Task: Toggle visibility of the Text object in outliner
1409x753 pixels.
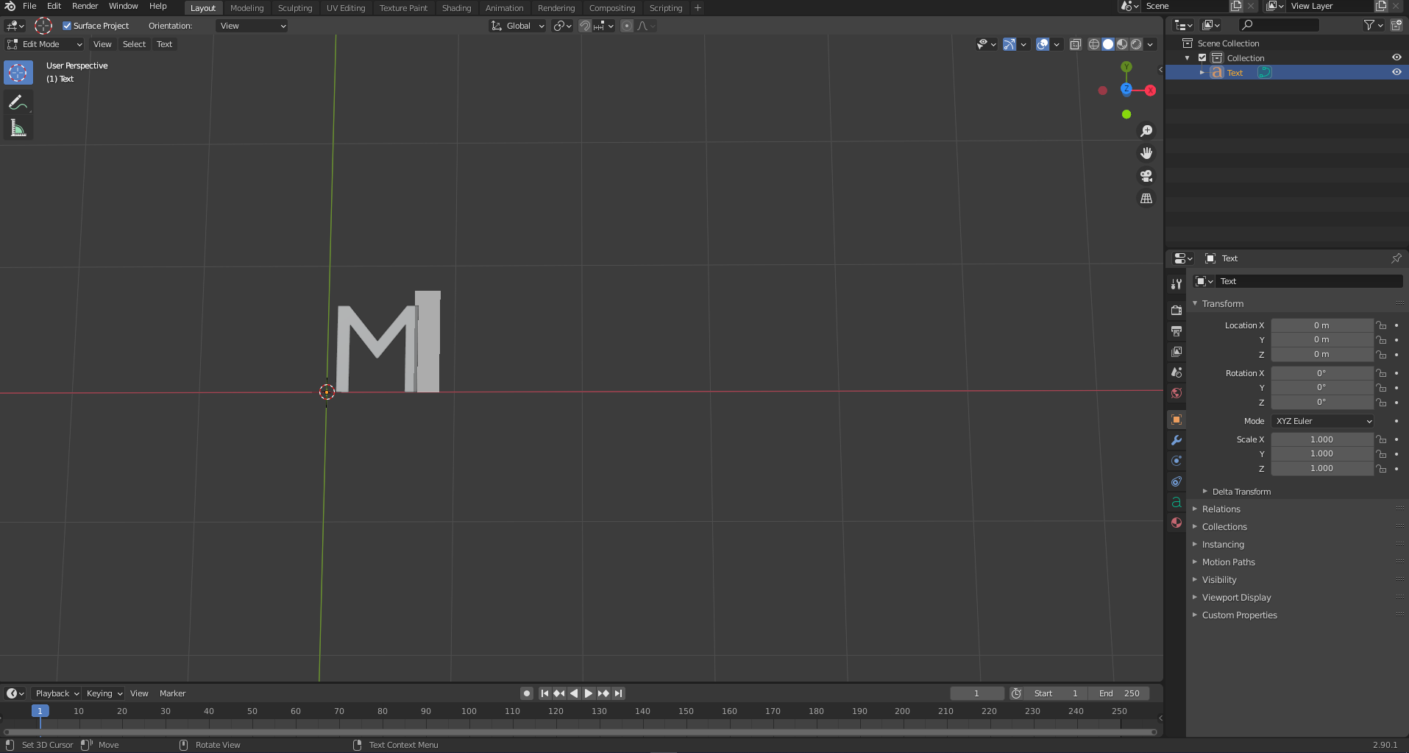Action: click(1396, 72)
